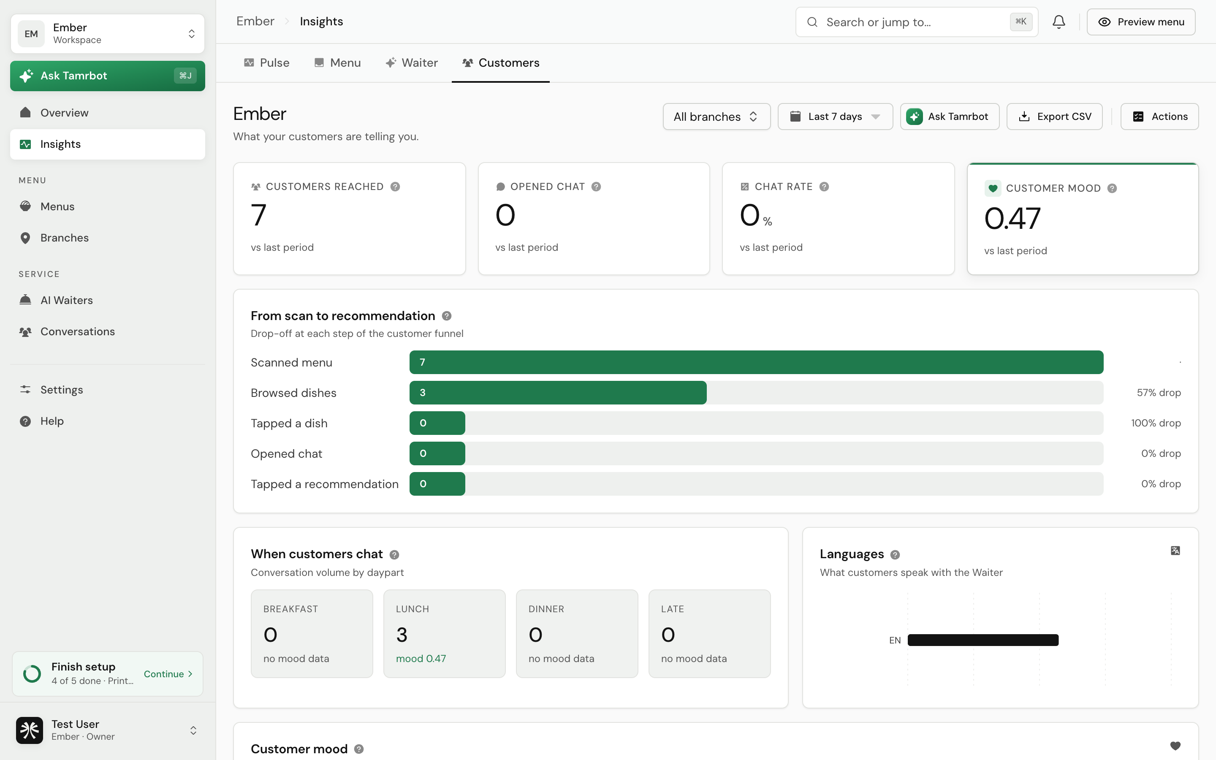Click the heart icon in Customer mood section

point(1175,745)
